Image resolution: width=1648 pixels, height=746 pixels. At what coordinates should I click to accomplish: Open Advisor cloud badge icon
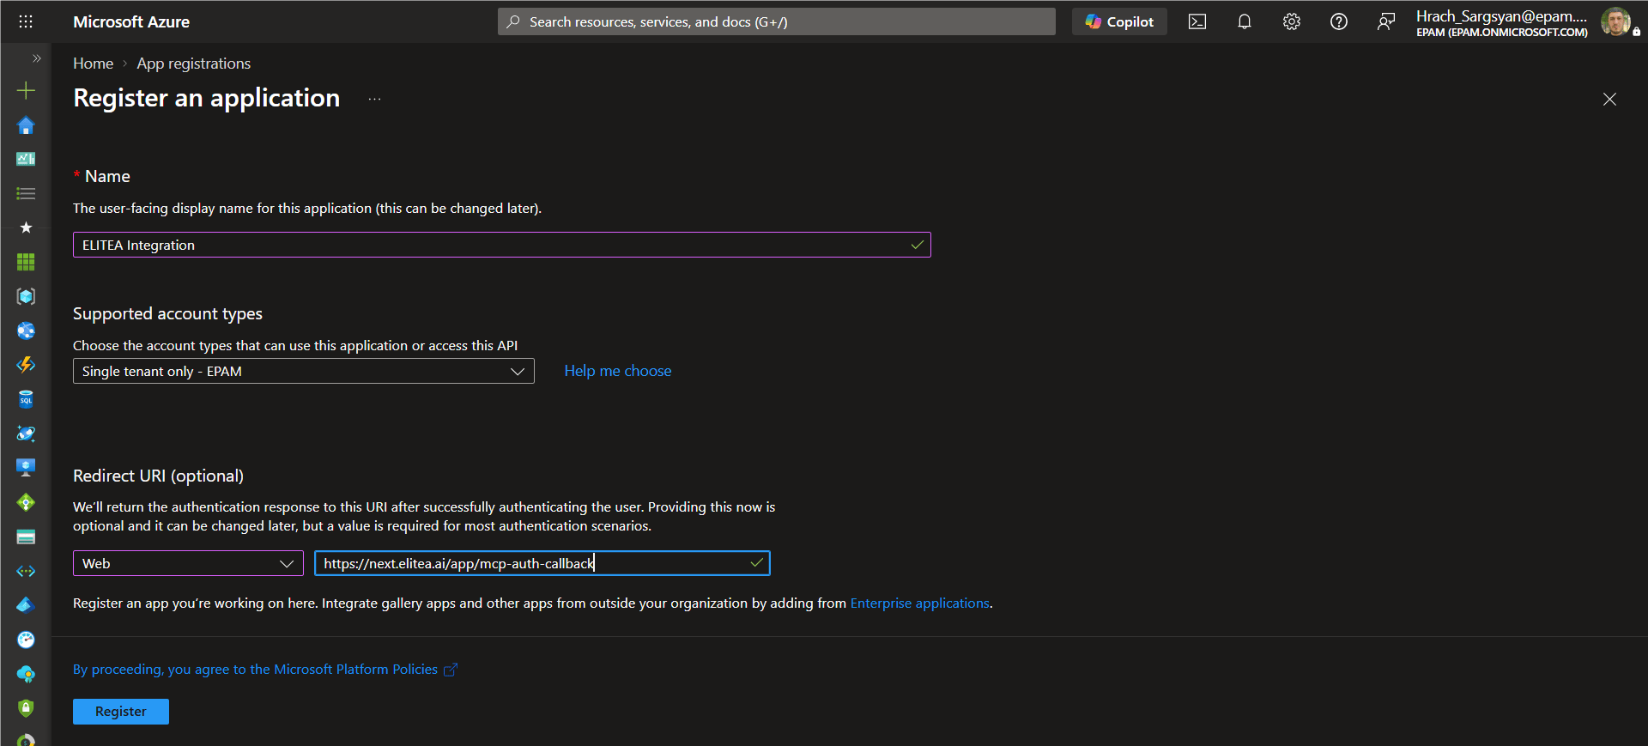(26, 674)
